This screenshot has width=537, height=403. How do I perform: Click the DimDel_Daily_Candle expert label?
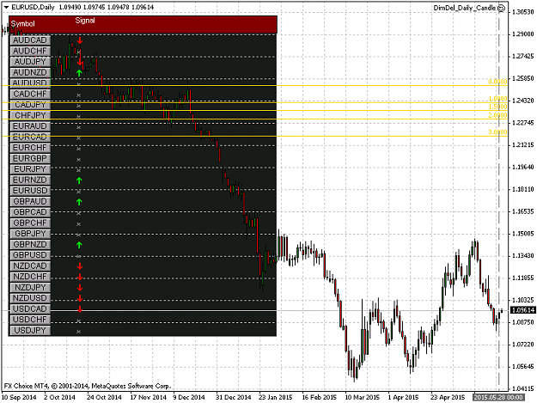click(465, 8)
